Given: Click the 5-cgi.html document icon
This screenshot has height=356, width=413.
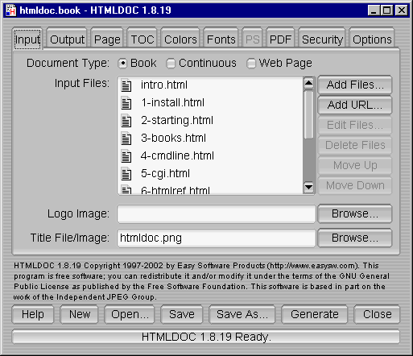Looking at the screenshot, I should pos(126,174).
